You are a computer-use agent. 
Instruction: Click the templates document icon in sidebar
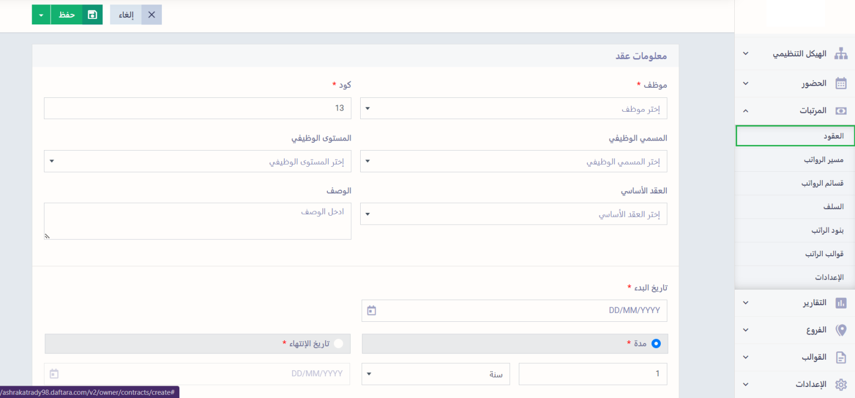coord(841,357)
